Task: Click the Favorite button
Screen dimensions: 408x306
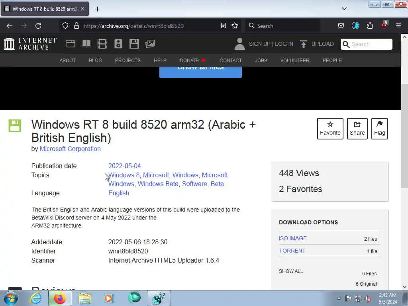Action: 330,129
